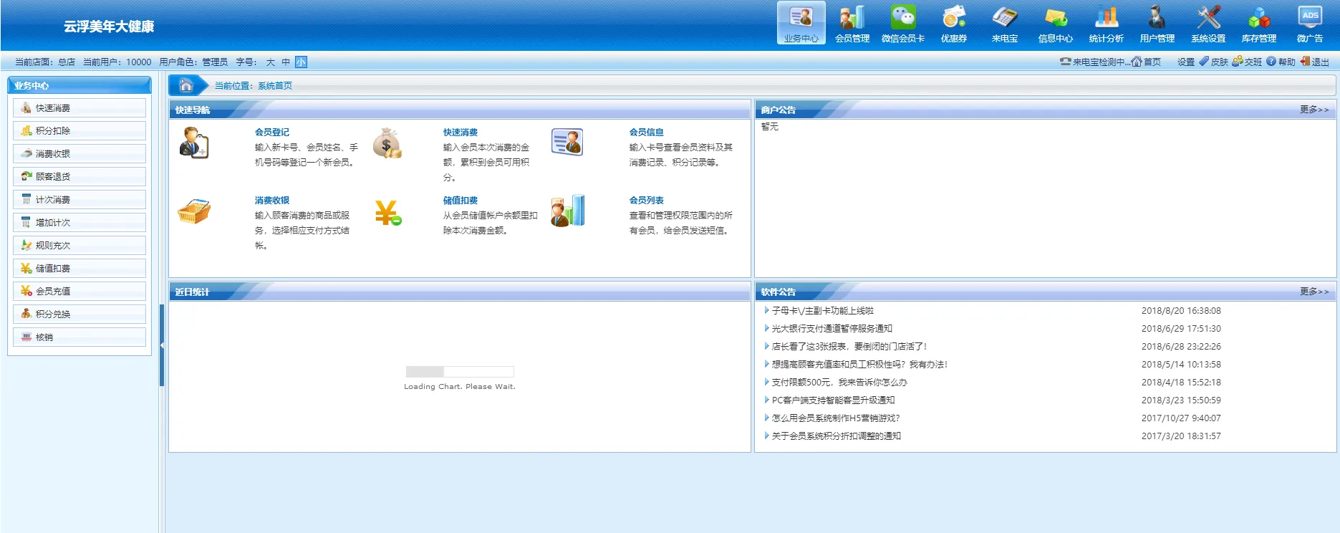Open the 系统设置 tools icon
The image size is (1340, 533).
point(1208,24)
